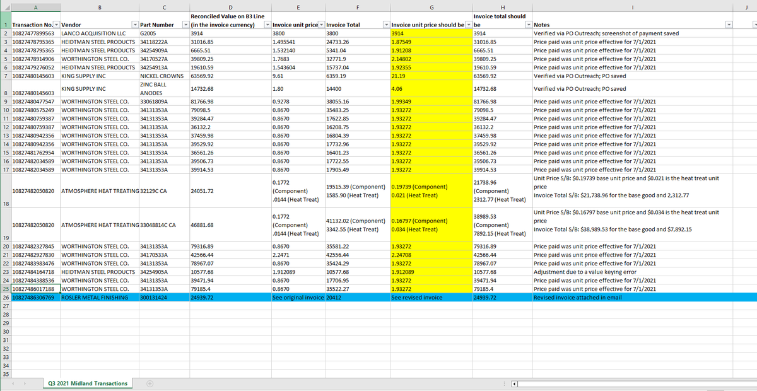The width and height of the screenshot is (757, 391).
Task: Click the Invoice Total cell 6359.19
Action: click(357, 76)
